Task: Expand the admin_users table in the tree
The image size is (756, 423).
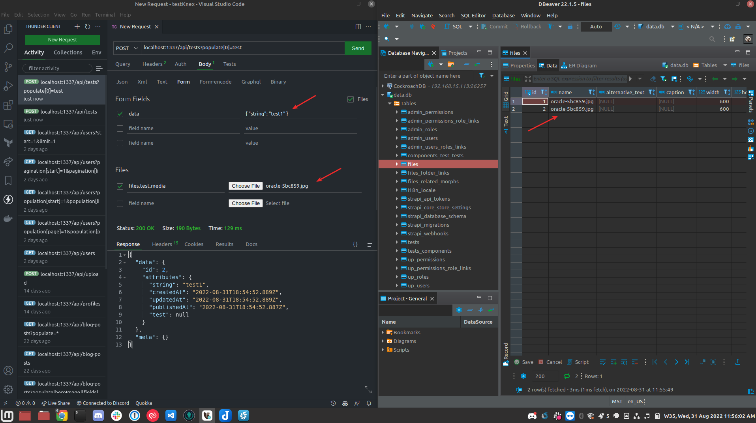Action: pyautogui.click(x=397, y=138)
